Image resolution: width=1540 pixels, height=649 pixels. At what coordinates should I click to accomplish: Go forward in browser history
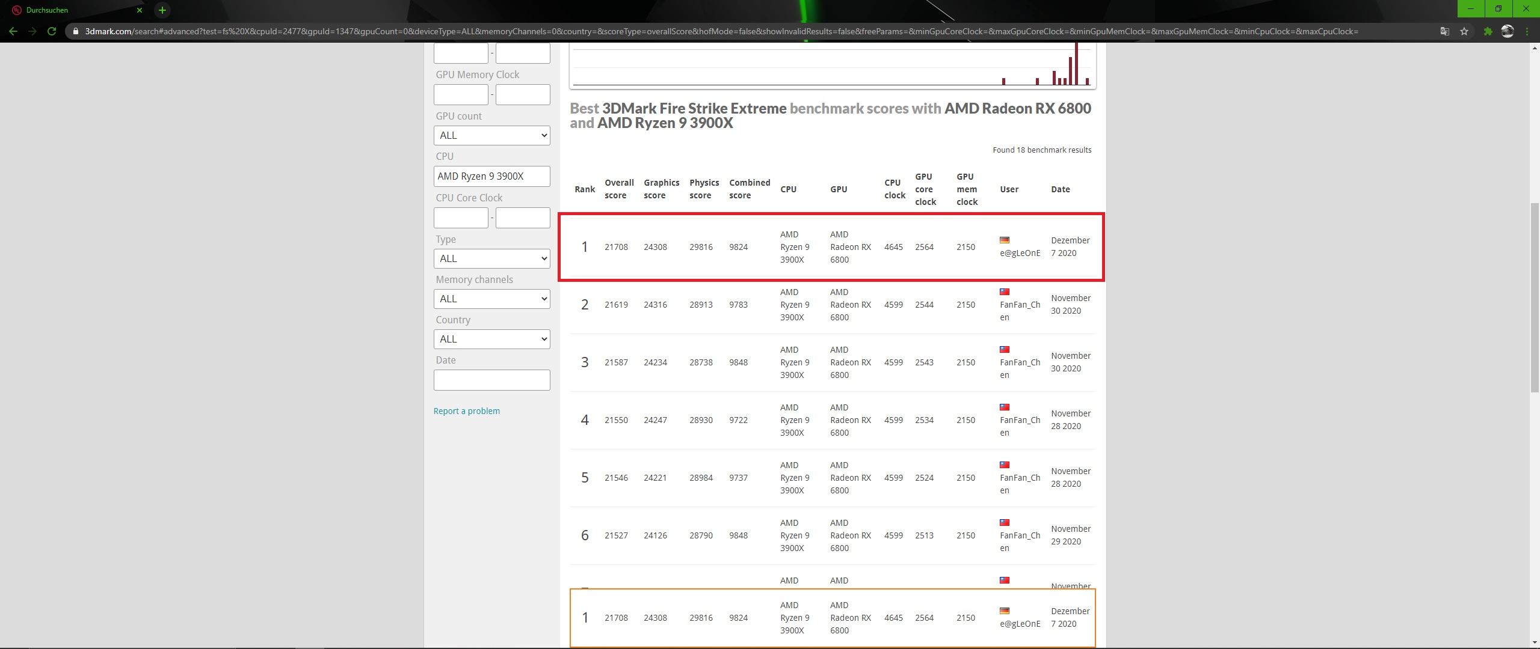(32, 31)
